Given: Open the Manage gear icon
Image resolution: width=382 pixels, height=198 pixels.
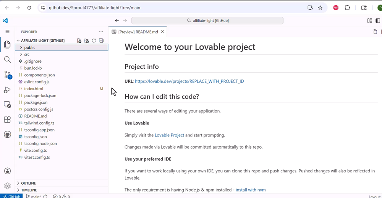Looking at the screenshot, I should [7, 186].
